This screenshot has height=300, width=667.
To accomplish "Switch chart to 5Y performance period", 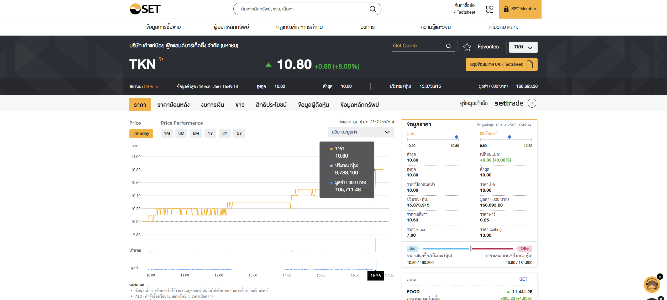I will click(x=239, y=134).
